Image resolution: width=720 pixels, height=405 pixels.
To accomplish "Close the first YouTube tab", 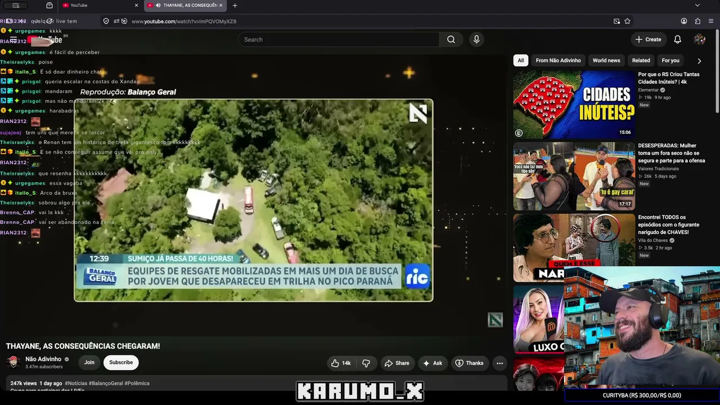I will [x=136, y=6].
